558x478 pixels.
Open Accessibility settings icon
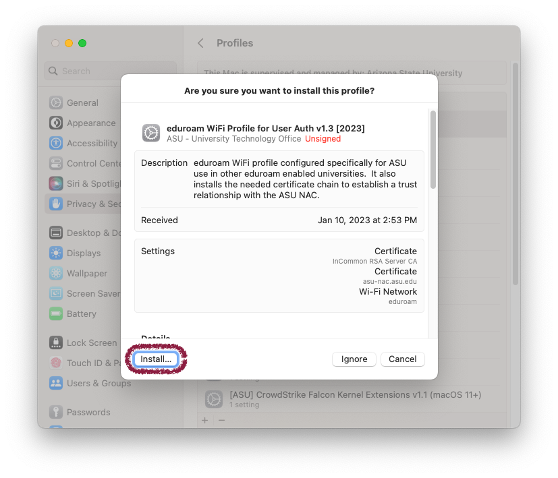tap(56, 144)
